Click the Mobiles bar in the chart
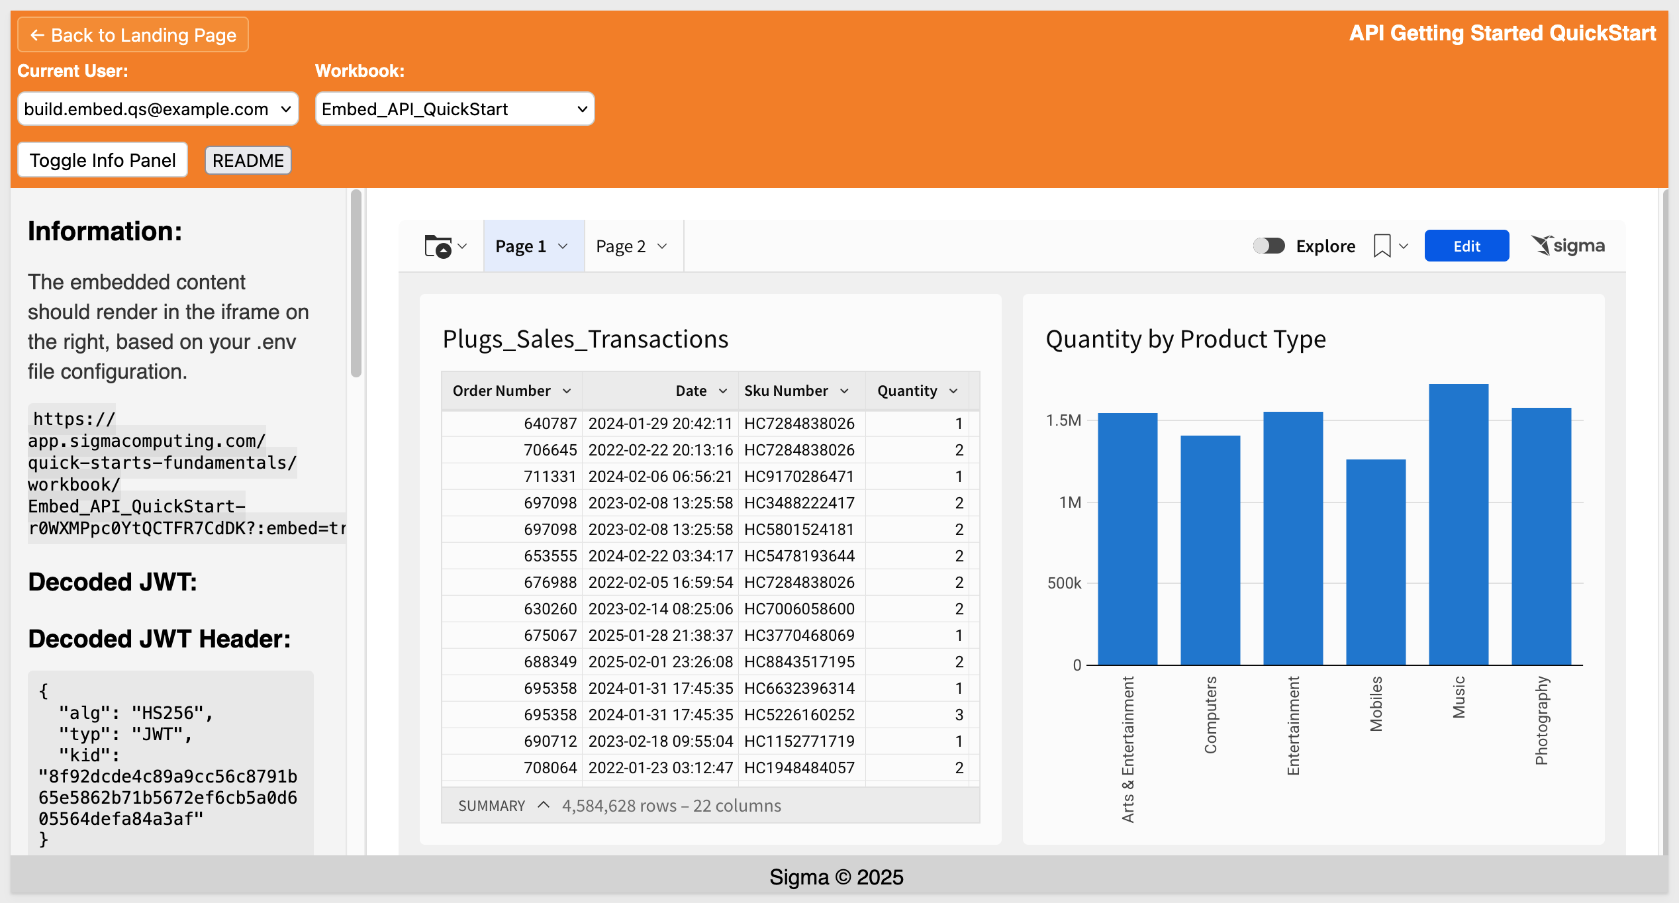This screenshot has width=1679, height=903. (x=1376, y=562)
